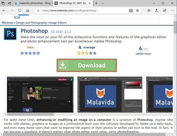
Task: Expand the tab previews chevron
Action: pos(103,3)
